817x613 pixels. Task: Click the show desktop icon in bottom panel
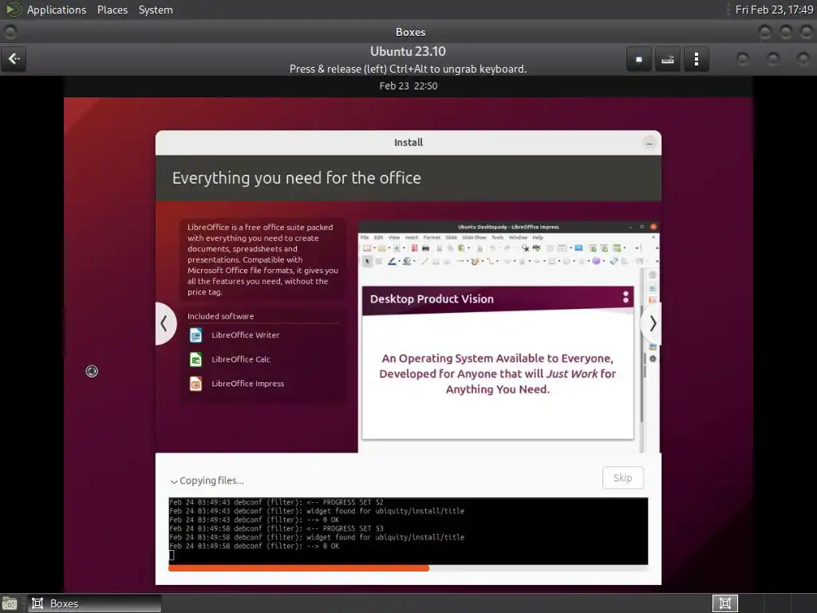point(10,603)
